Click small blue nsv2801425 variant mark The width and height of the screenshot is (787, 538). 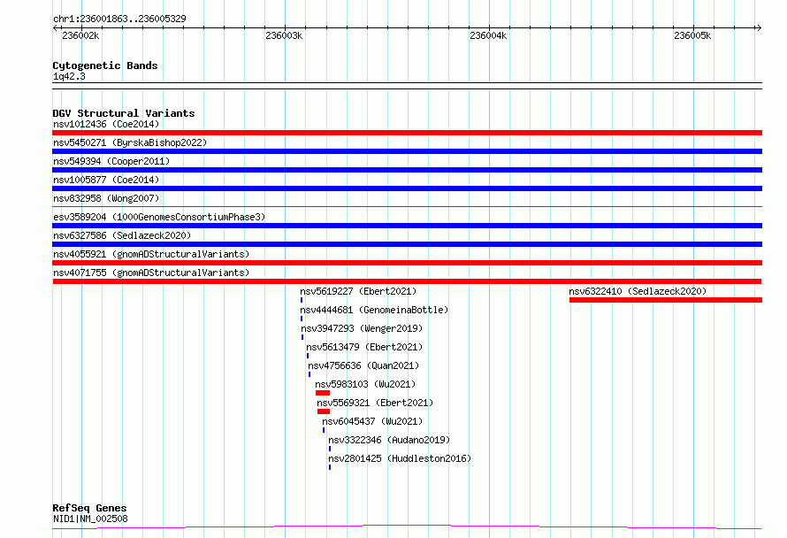click(330, 467)
